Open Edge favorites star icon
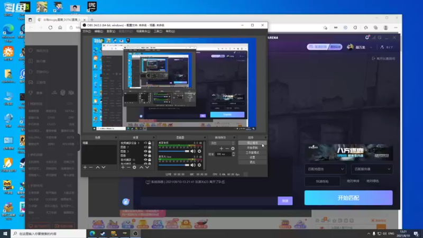 point(366,28)
